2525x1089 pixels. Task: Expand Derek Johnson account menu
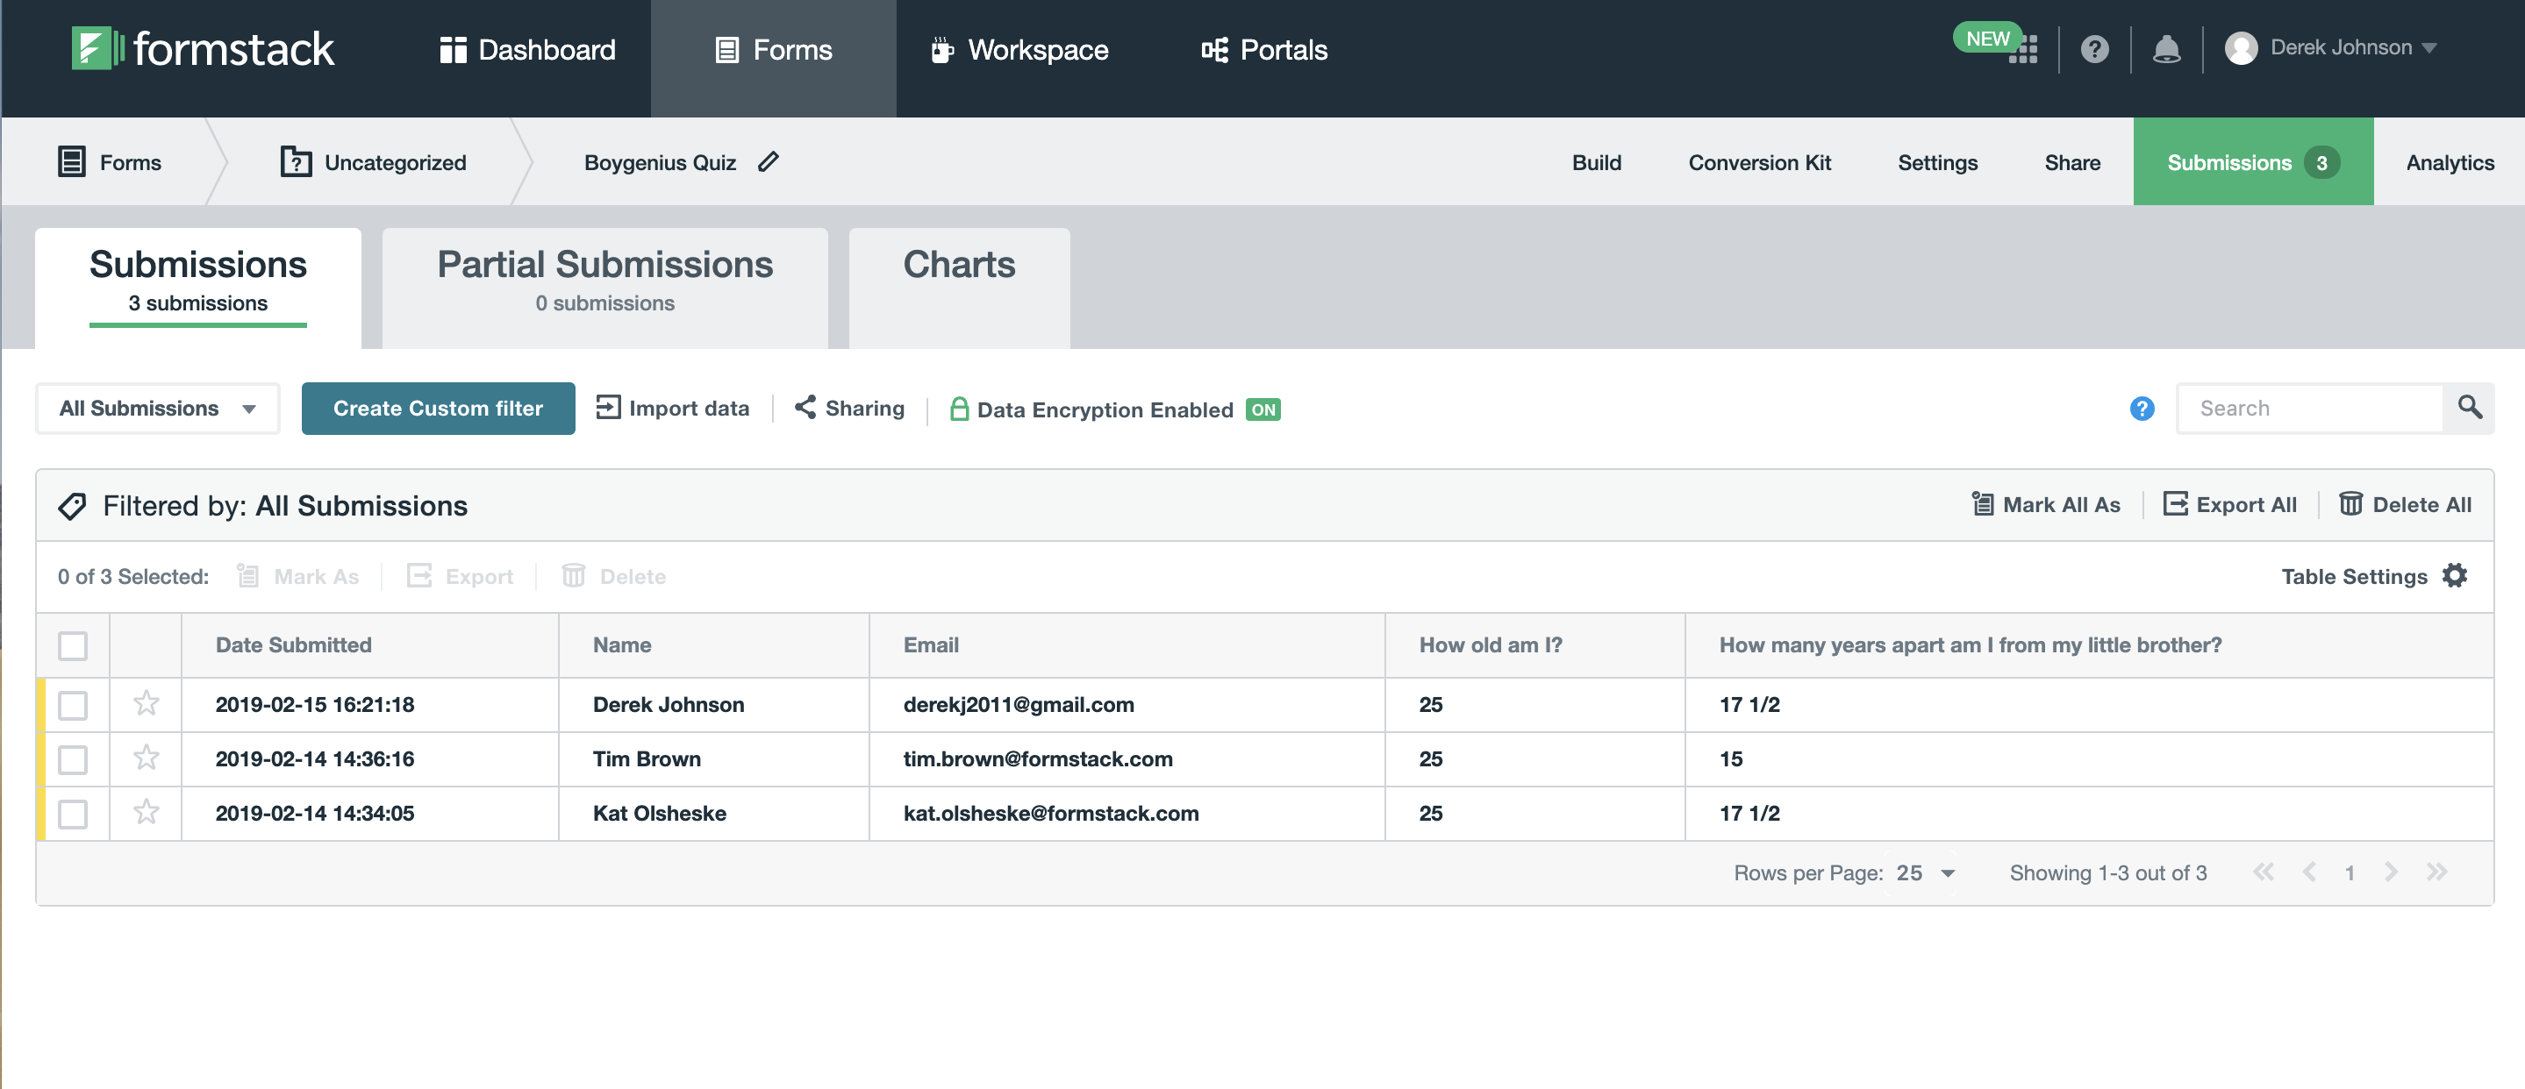(x=2330, y=48)
